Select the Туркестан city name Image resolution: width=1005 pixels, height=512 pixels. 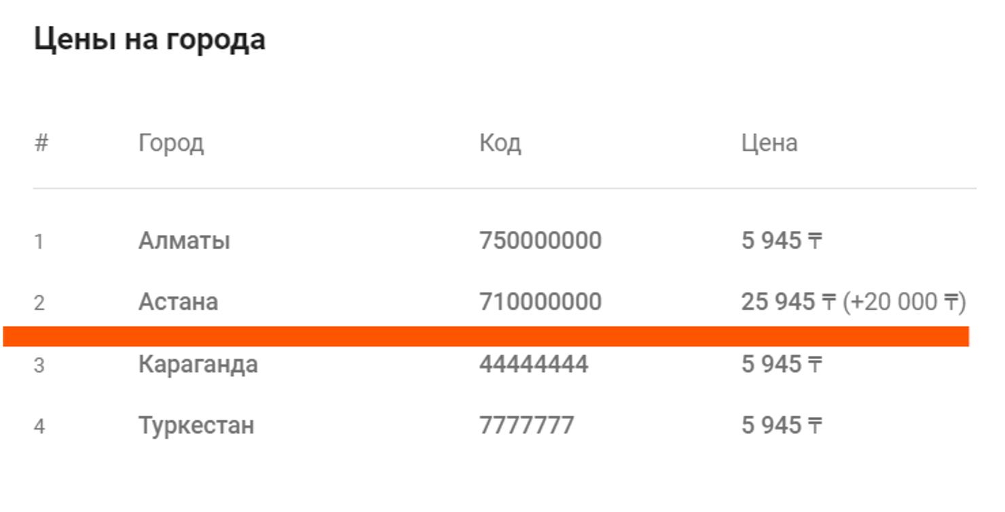coord(196,426)
